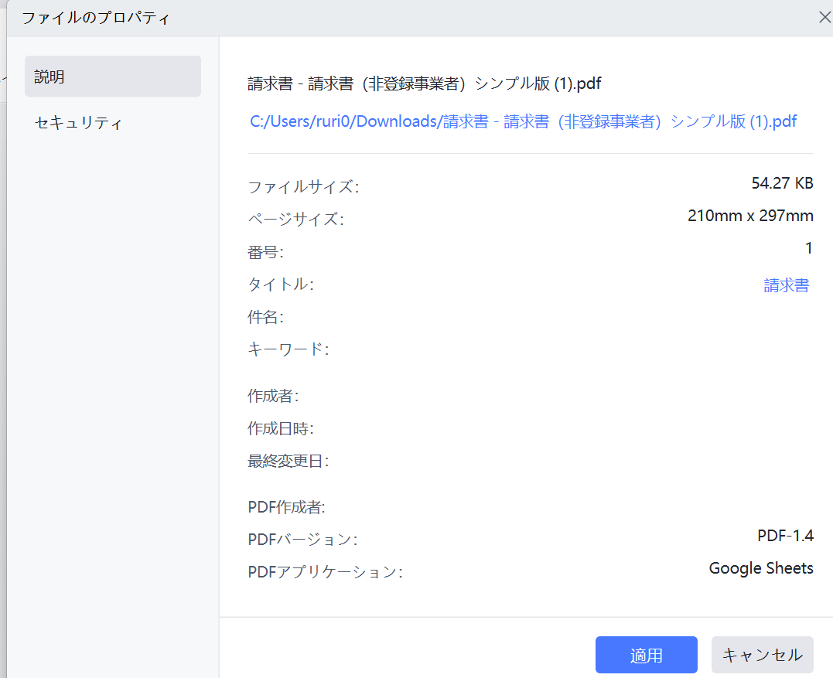Viewport: 833px width, 678px height.
Task: Click the キャンセル button
Action: click(762, 655)
